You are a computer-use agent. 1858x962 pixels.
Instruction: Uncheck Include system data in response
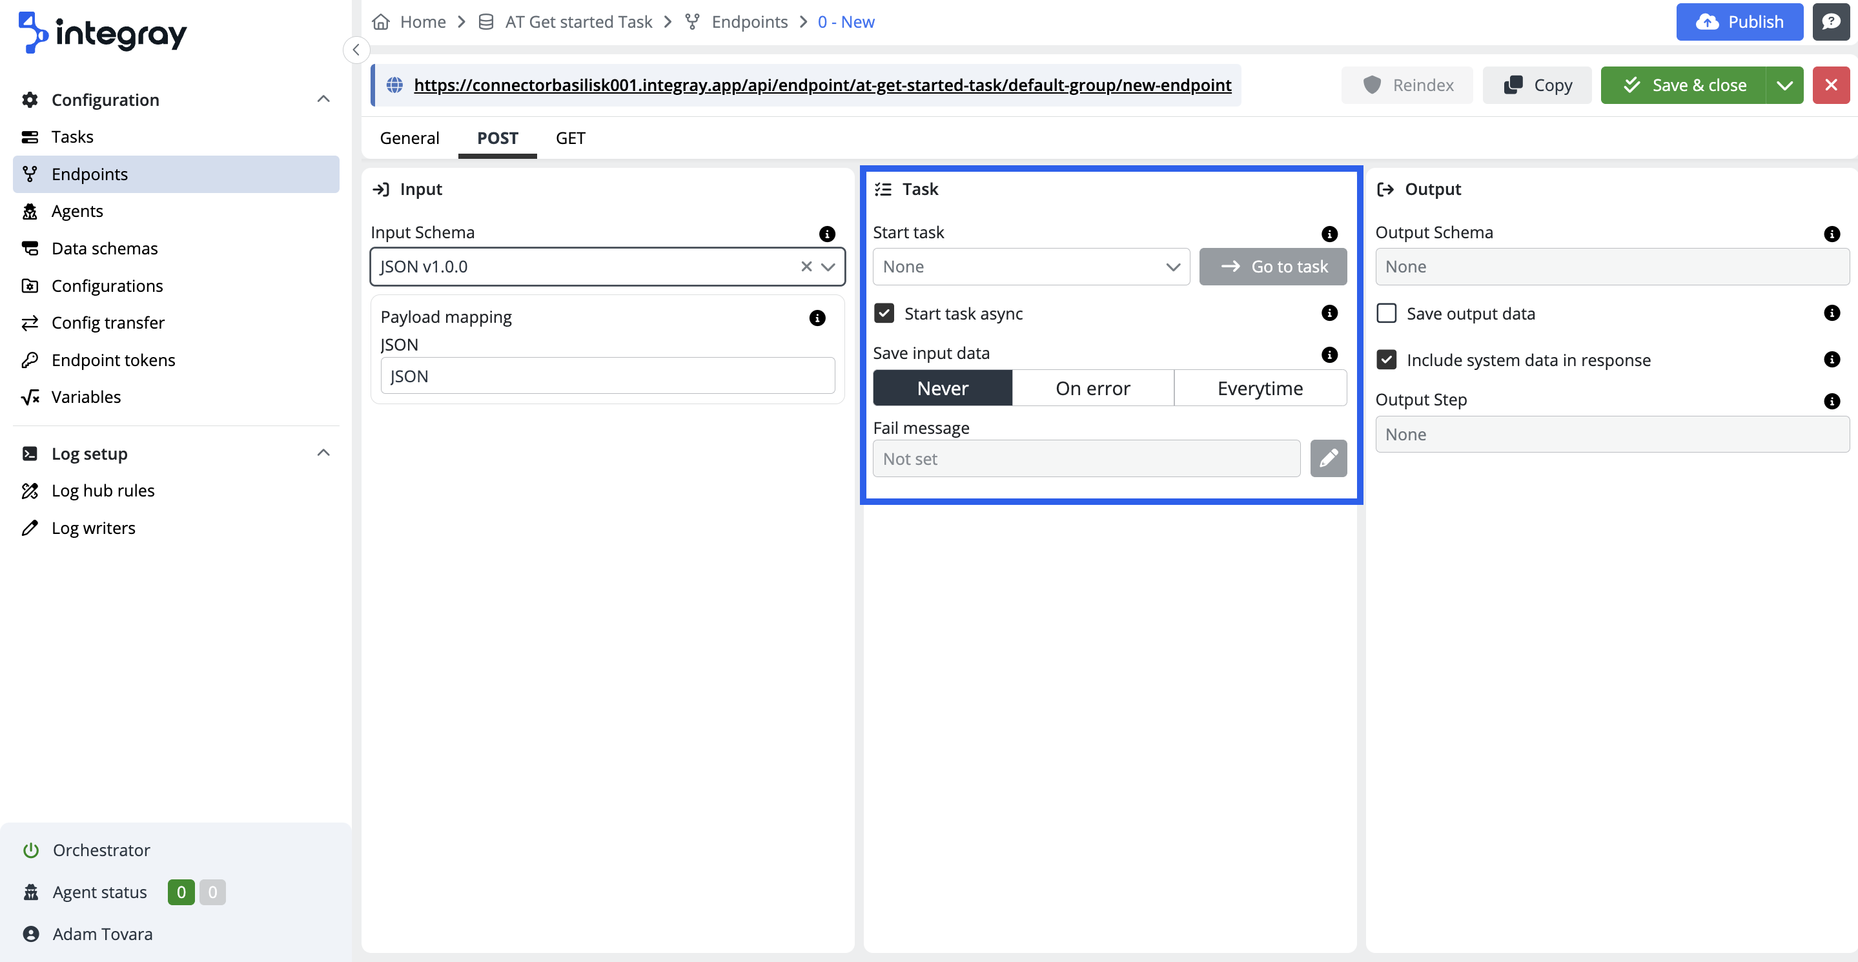pyautogui.click(x=1385, y=360)
